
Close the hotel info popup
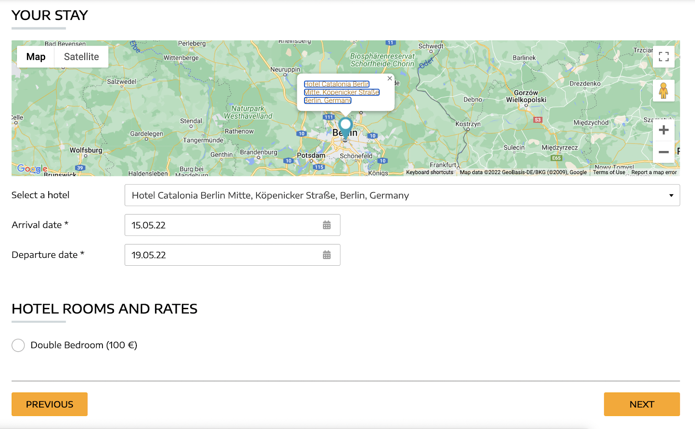[x=390, y=79]
